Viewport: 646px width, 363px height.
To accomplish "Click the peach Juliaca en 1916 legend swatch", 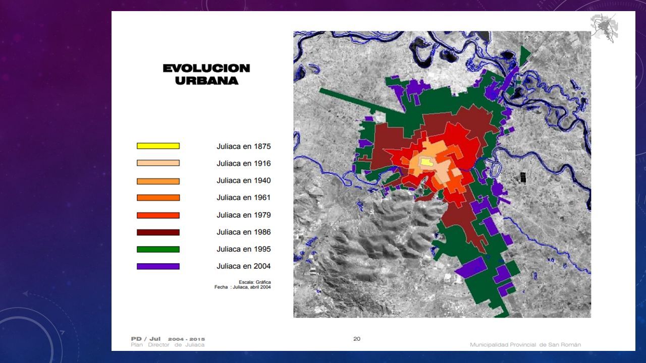I will 158,163.
